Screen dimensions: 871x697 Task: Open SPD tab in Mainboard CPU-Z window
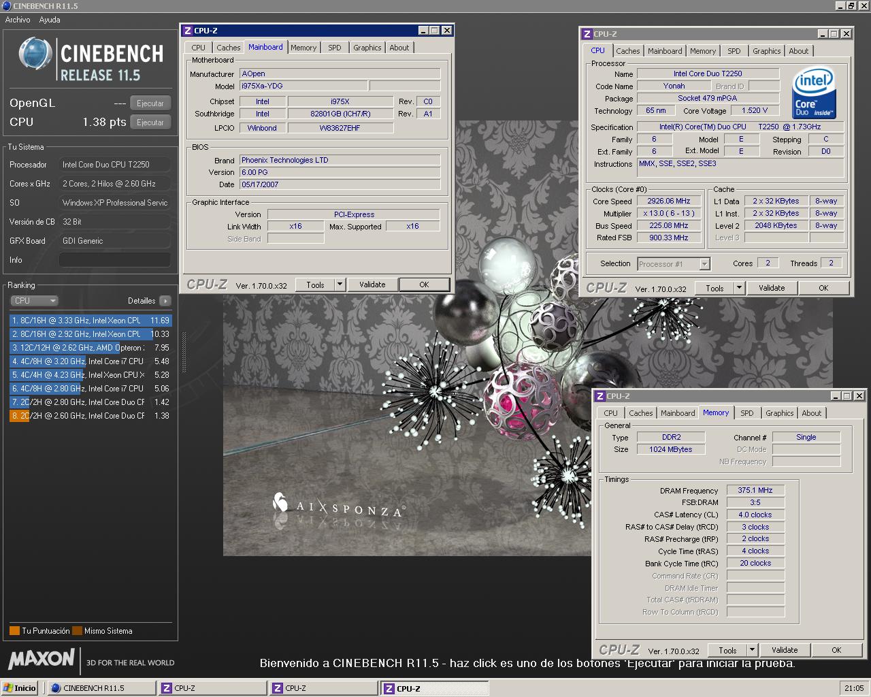tap(335, 48)
